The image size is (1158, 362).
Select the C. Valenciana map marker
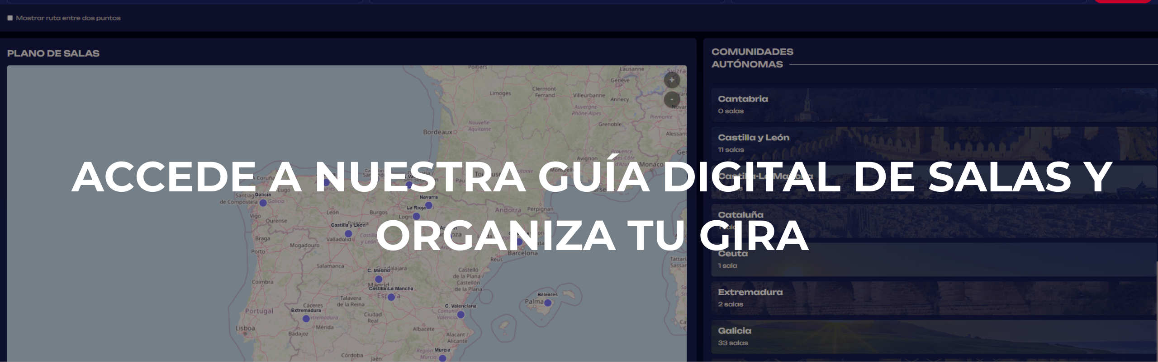pos(461,315)
